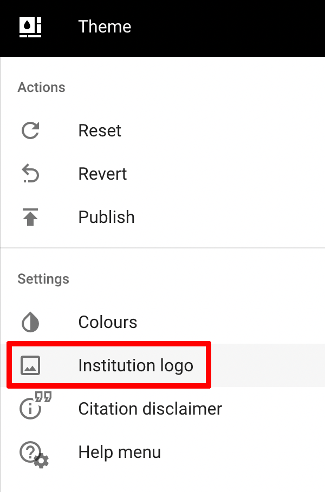Click the theme palette icon in header

coord(30,27)
